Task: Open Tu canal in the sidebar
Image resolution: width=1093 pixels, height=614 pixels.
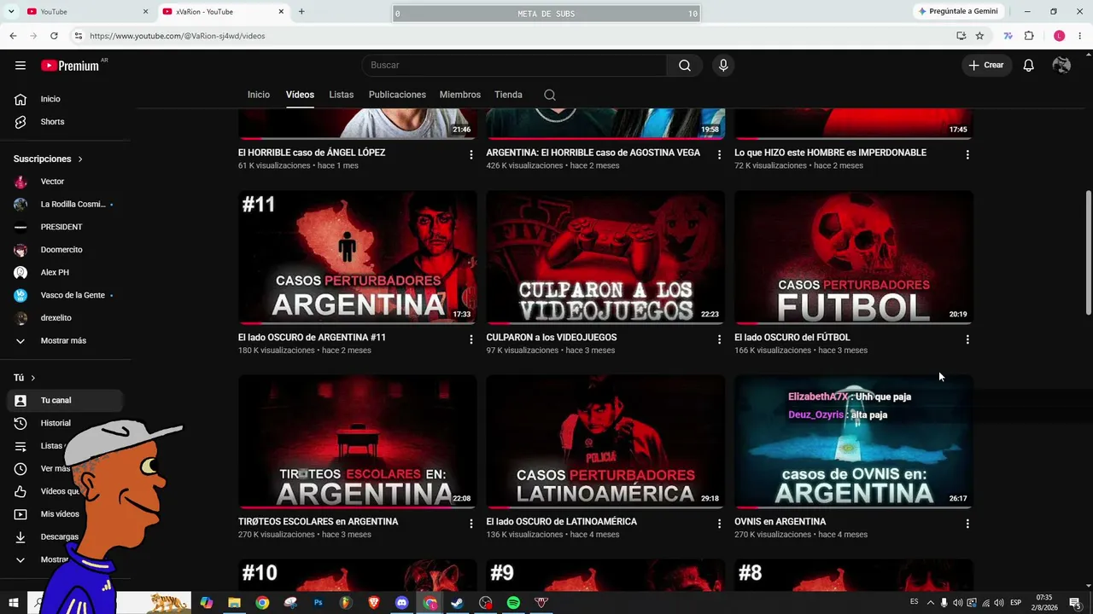Action: (x=65, y=400)
